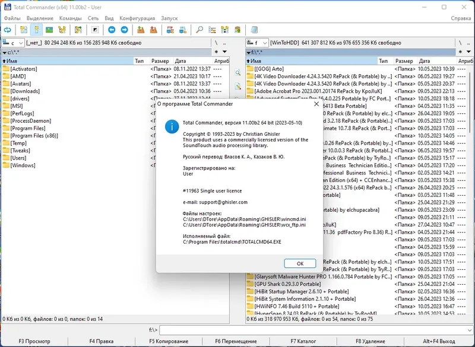Click F8 Удаление button
The height and width of the screenshot is (347, 475).
tap(370, 341)
